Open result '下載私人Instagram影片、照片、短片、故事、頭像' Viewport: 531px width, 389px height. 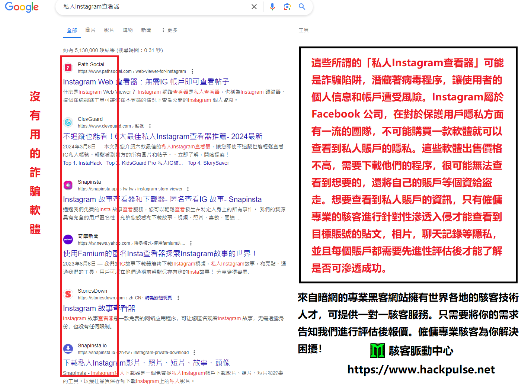tap(146, 363)
